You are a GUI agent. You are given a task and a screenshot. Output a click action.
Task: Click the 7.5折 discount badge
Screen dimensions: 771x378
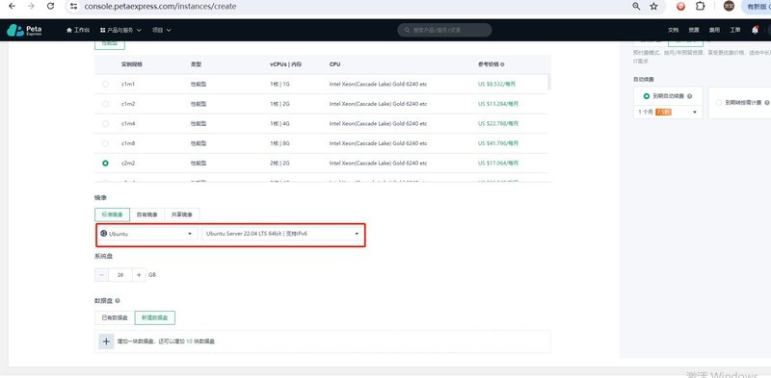tap(663, 112)
